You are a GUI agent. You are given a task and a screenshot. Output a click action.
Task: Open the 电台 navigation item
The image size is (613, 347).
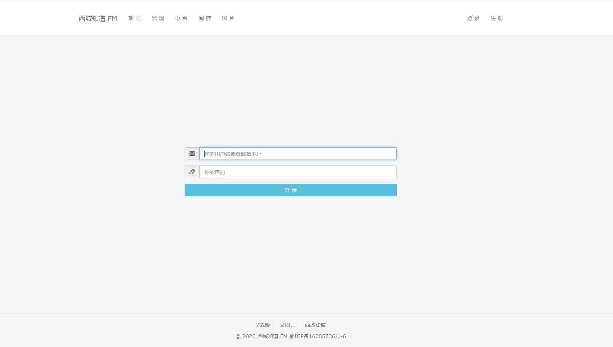[x=181, y=18]
